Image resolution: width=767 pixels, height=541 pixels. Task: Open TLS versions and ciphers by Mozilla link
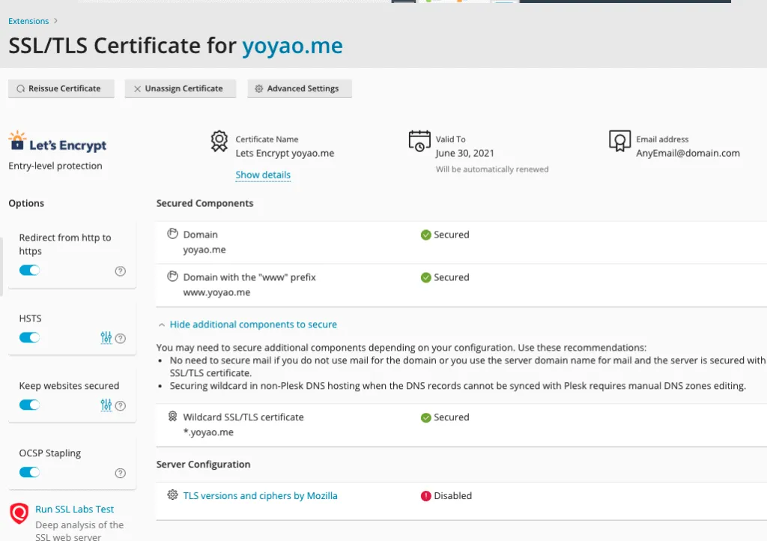[x=260, y=496]
